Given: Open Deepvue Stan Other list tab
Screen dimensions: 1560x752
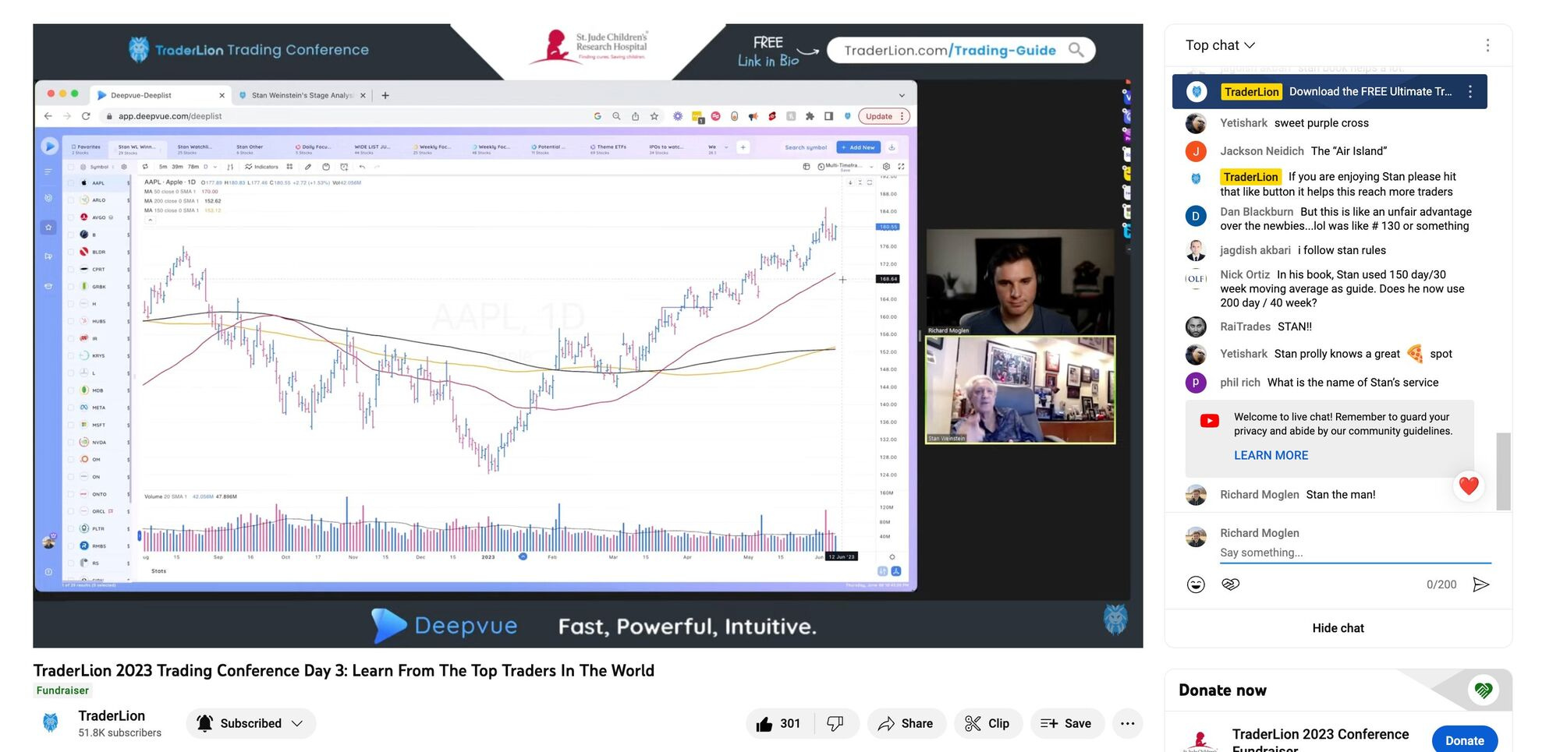Looking at the screenshot, I should pyautogui.click(x=250, y=148).
